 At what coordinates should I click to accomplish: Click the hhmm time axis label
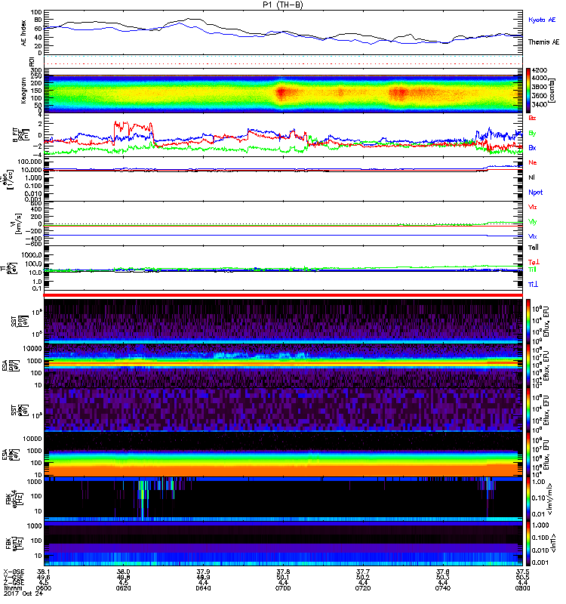tap(12, 588)
